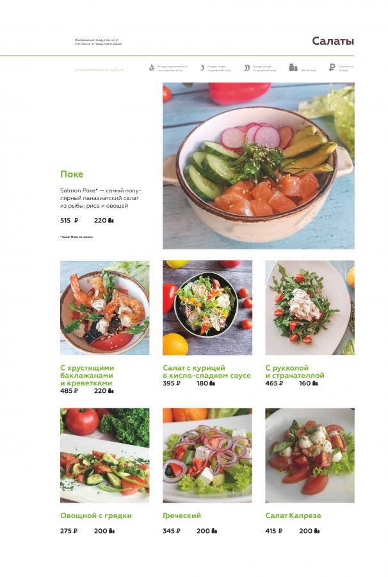388x577 pixels.
Task: Open the large Poke bowl photo
Action: pyautogui.click(x=259, y=165)
